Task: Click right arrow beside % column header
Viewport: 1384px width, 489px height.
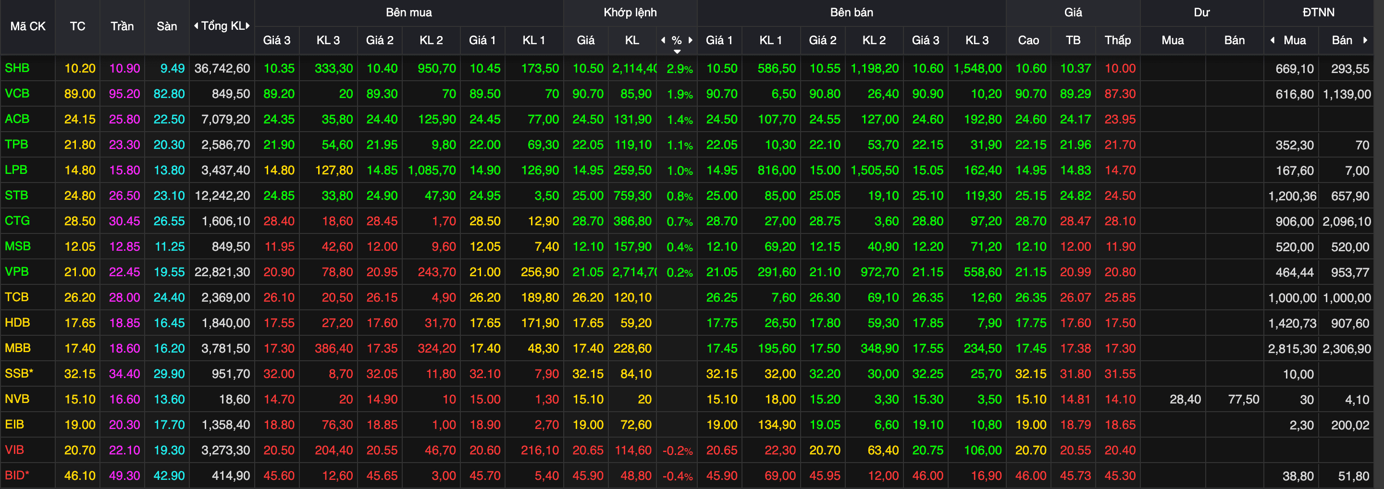Action: coord(691,40)
